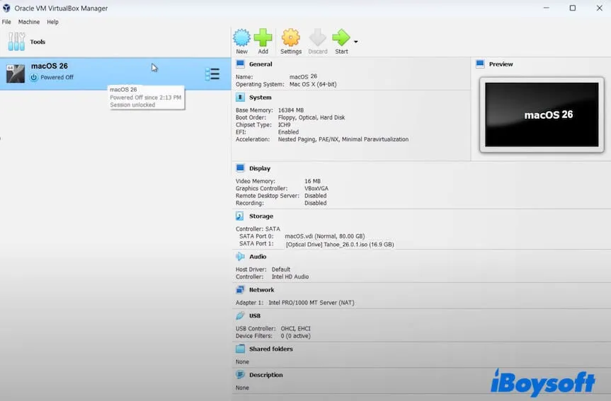The height and width of the screenshot is (401, 611).
Task: Click the System section header
Action: (260, 98)
